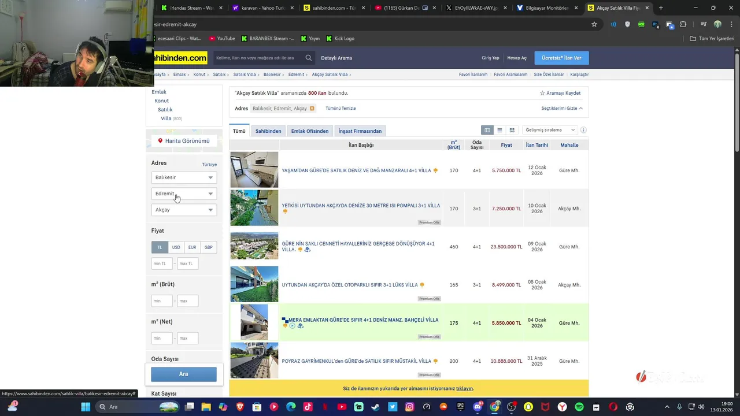The image size is (740, 416).
Task: Bookmark this page with the star icon
Action: 594,24
